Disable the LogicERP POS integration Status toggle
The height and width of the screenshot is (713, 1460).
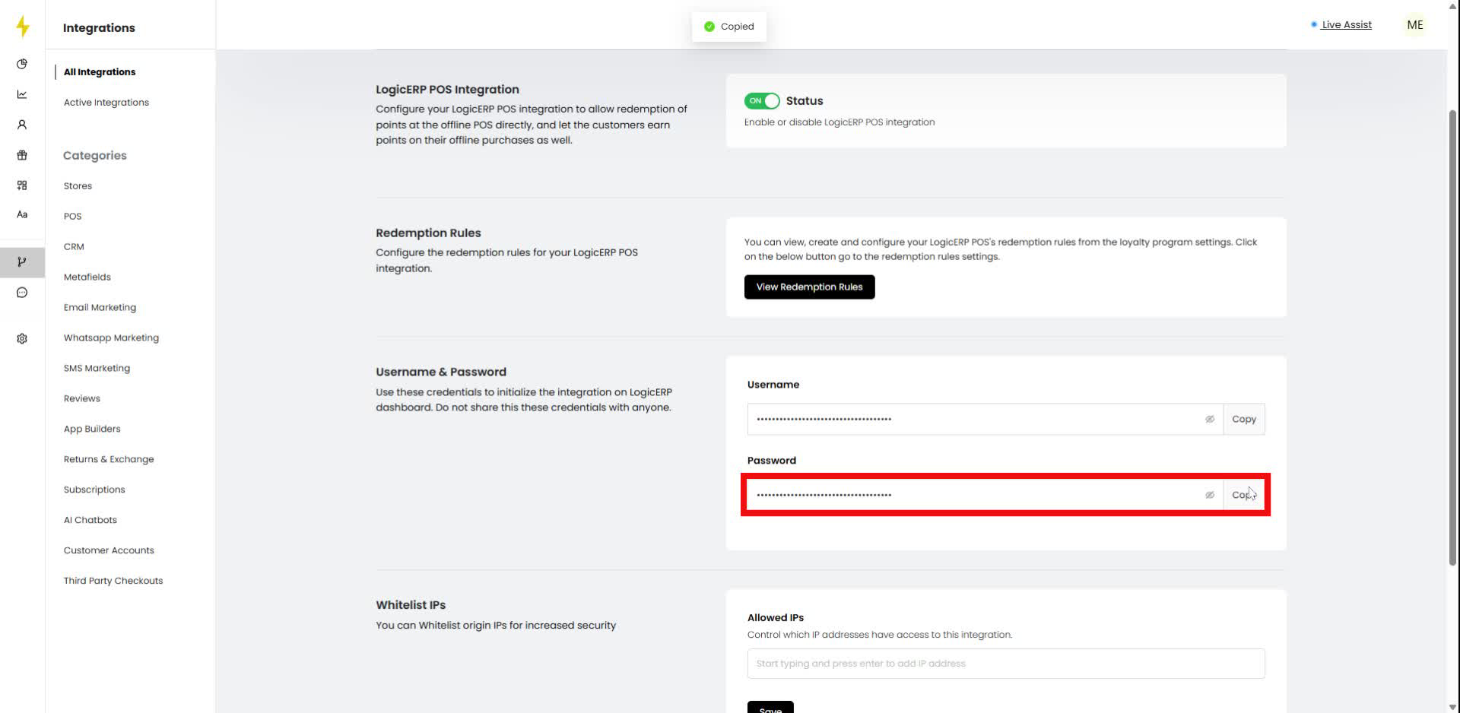pos(761,100)
